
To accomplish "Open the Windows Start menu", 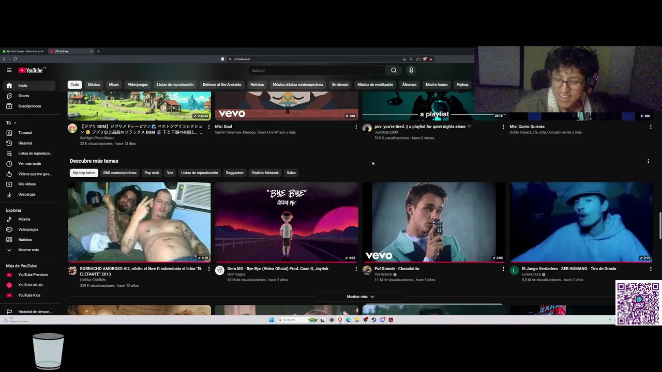I will pyautogui.click(x=271, y=320).
